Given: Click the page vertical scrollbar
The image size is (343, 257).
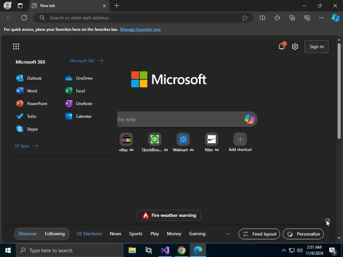Looking at the screenshot, I should point(339,91).
